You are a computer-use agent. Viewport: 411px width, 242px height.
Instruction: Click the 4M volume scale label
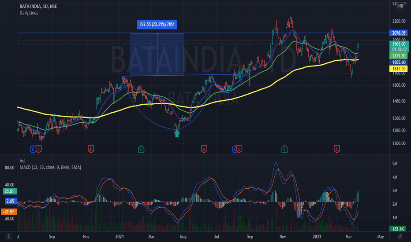tap(395, 177)
